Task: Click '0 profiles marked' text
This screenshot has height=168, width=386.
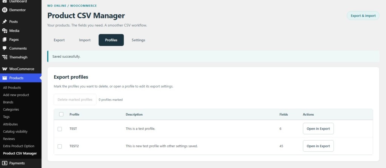Action: (110, 100)
